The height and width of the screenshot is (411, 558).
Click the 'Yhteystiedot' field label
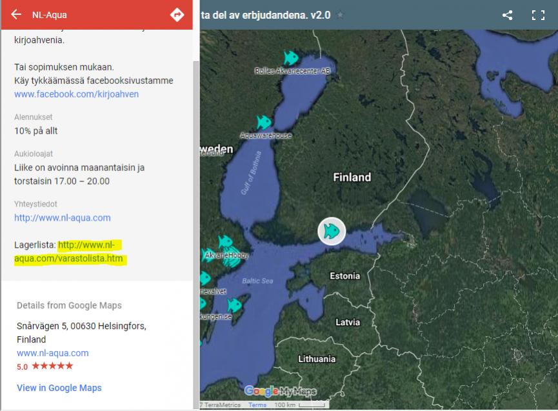[x=35, y=204]
